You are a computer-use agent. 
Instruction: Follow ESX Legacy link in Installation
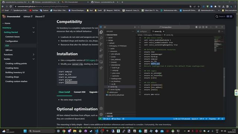tap(90, 60)
